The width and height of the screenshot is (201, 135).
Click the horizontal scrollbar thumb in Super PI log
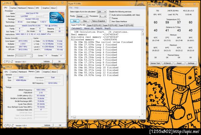pyautogui.click(x=74, y=117)
